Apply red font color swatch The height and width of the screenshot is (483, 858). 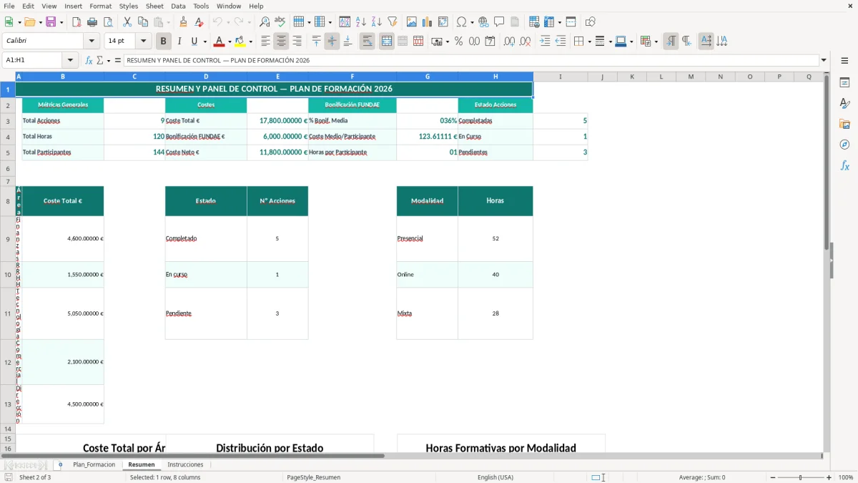(220, 42)
